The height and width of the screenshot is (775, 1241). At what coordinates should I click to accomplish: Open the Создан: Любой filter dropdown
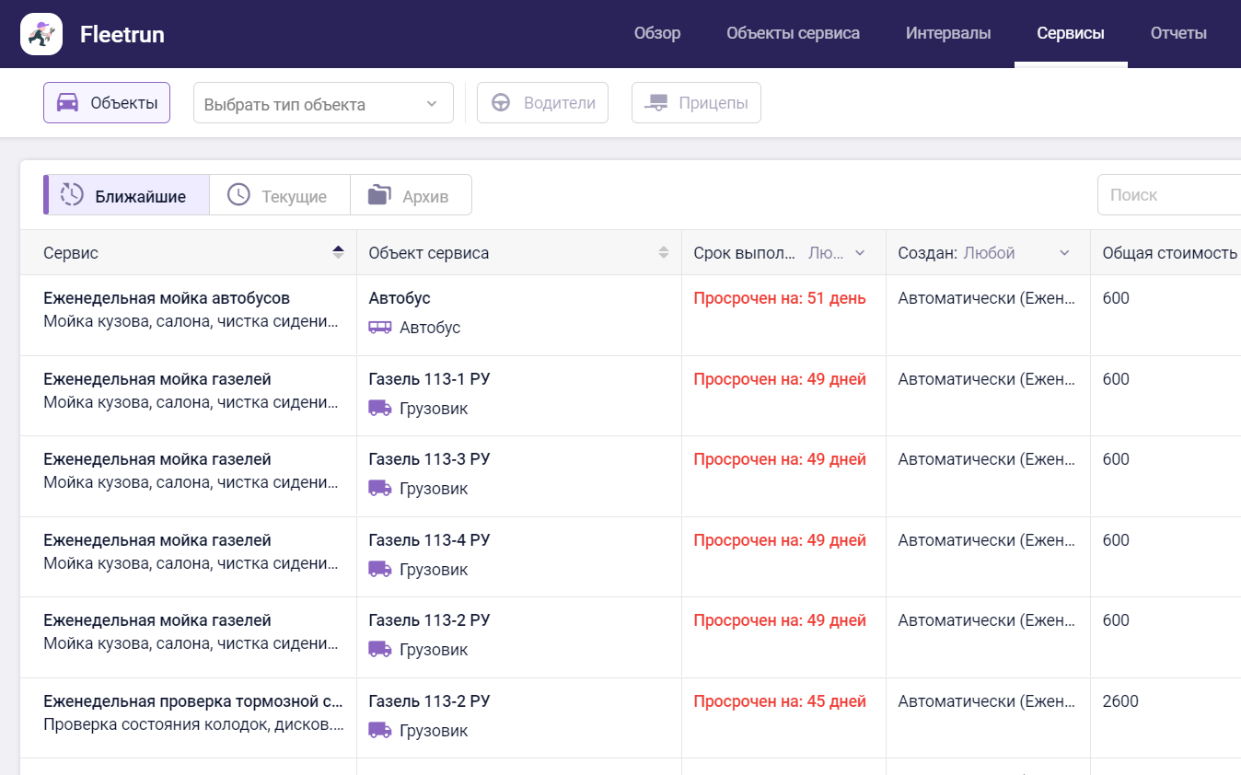(1063, 253)
